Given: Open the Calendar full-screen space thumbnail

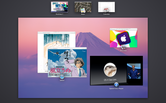Looking at the screenshot, I should click(x=106, y=7).
